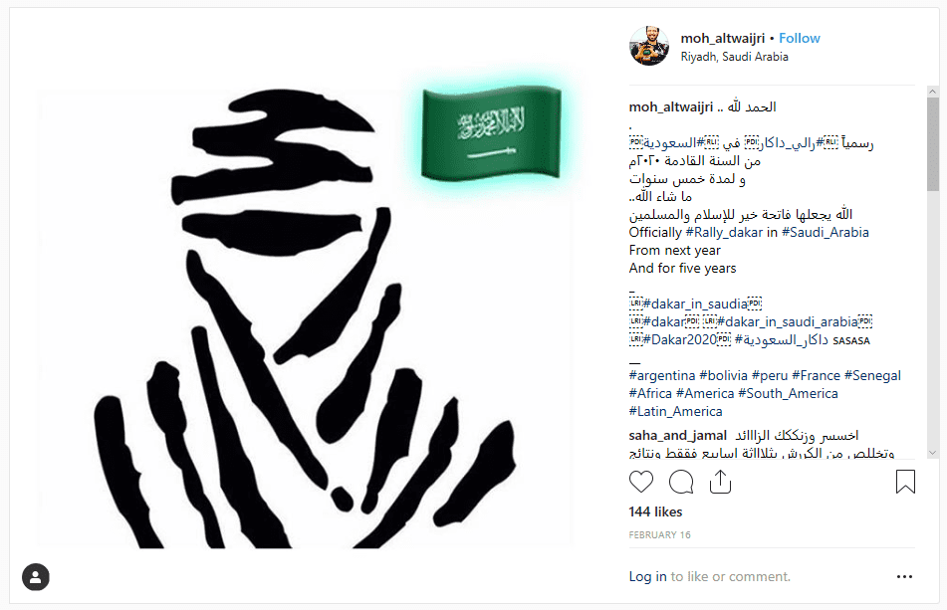
Task: Open the #Latin_America hashtag
Action: pos(675,412)
